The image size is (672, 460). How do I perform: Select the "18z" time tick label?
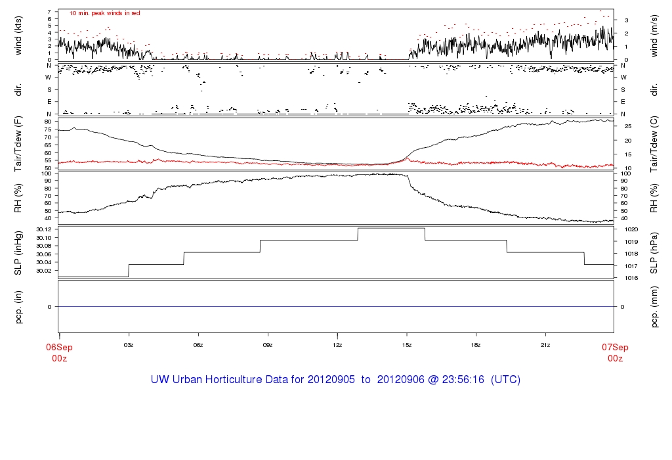pos(476,345)
